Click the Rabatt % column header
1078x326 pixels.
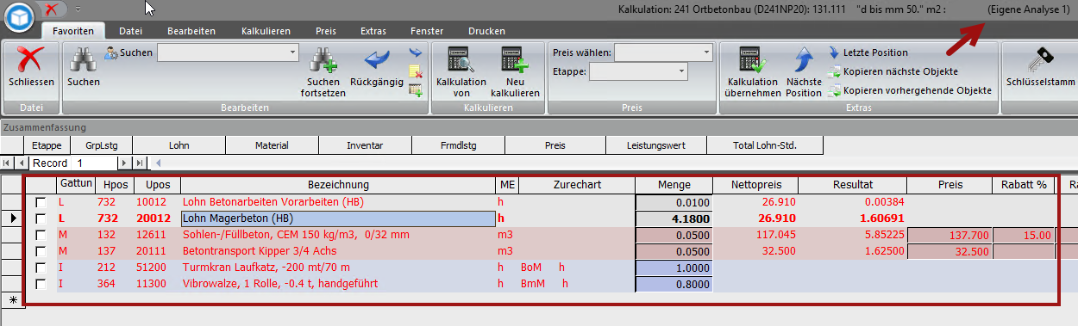(x=1024, y=185)
